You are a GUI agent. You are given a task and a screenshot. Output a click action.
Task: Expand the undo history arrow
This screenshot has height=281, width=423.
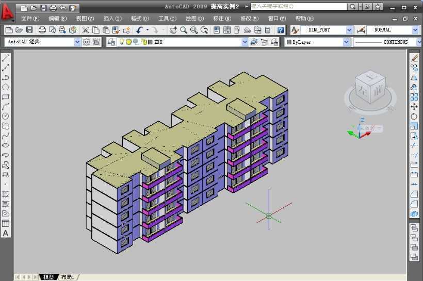click(x=148, y=30)
